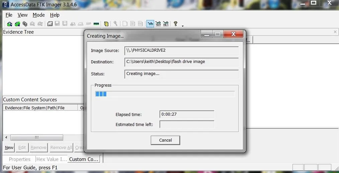Click the Detect EFS Encryption key icon
Screen dimensions: 339x173
pyautogui.click(x=115, y=24)
